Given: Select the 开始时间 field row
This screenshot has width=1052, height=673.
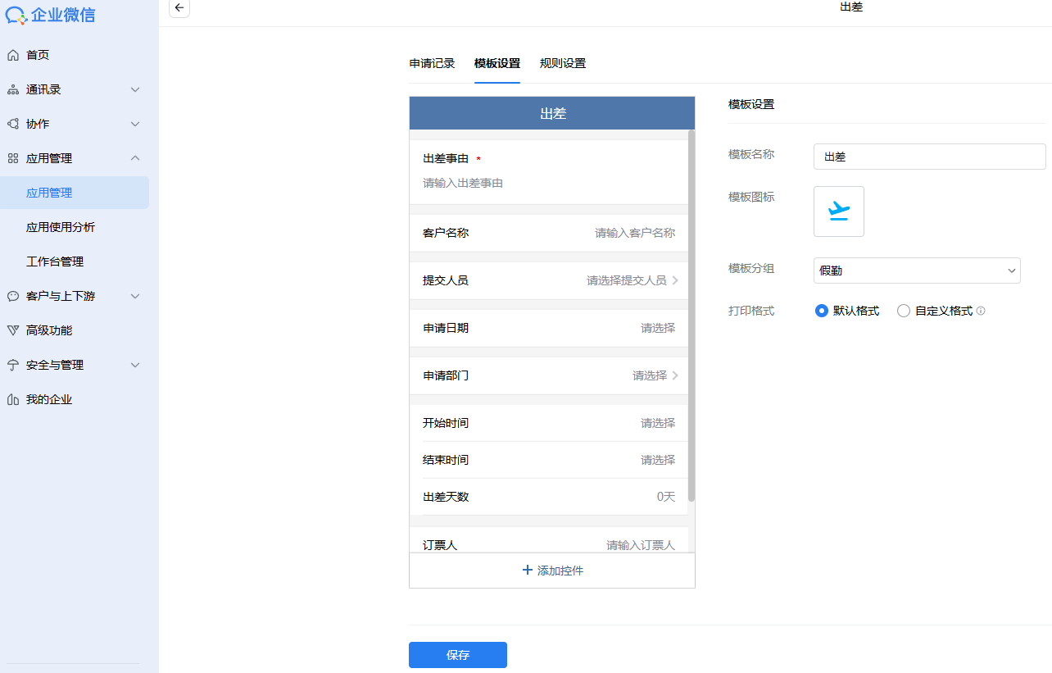Looking at the screenshot, I should (x=549, y=423).
